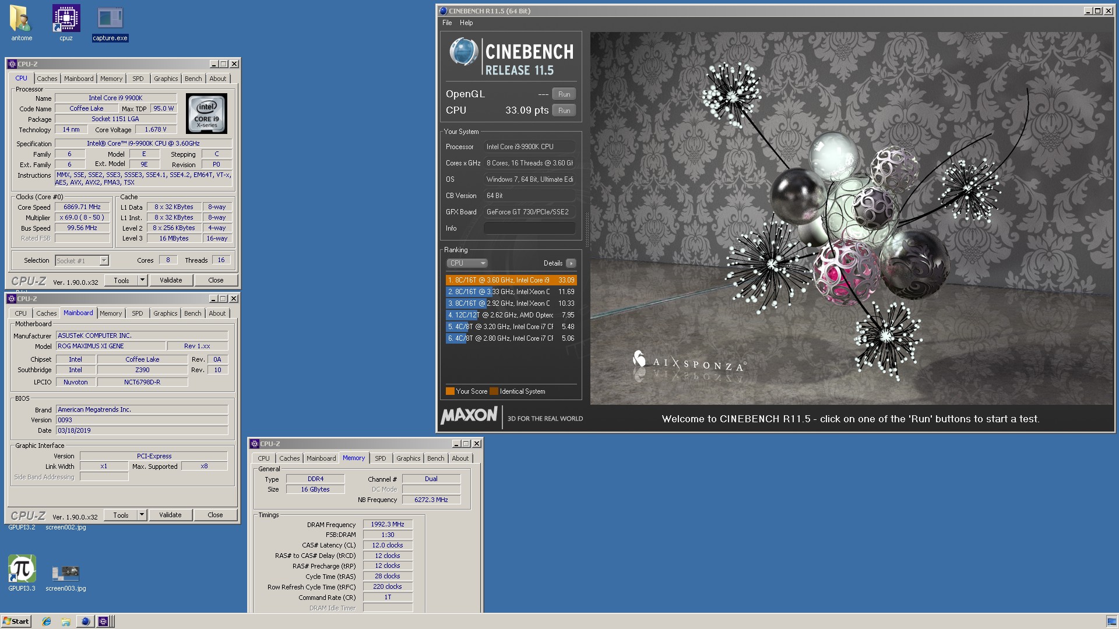
Task: Click Close in the Motherboard CPU-Z window
Action: tap(215, 515)
